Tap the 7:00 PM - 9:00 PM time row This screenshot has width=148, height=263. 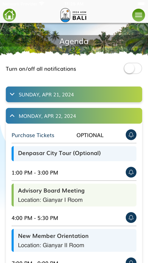[x=74, y=261]
